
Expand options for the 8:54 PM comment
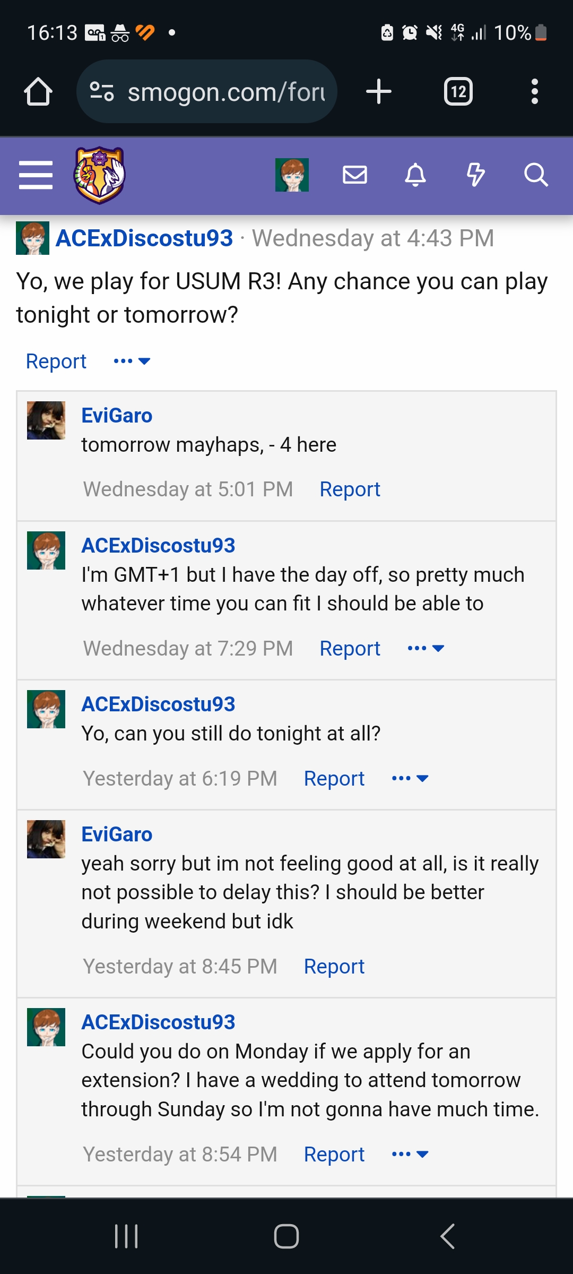coord(410,1155)
